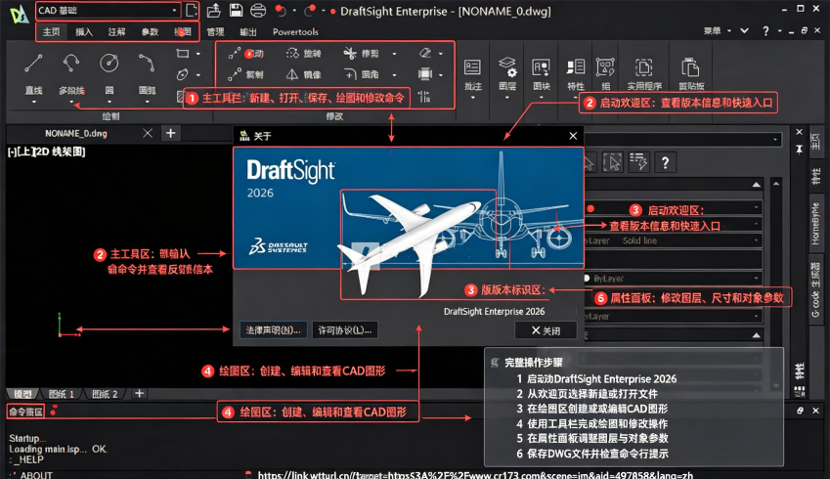Viewport: 830px width, 479px height.
Task: Add a new drawing tab with plus
Action: (x=170, y=133)
